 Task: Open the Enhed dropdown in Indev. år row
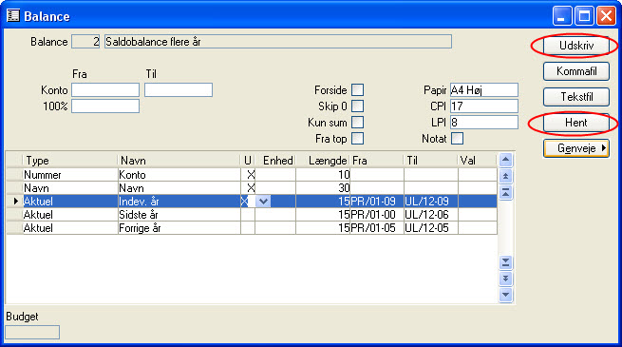point(263,202)
